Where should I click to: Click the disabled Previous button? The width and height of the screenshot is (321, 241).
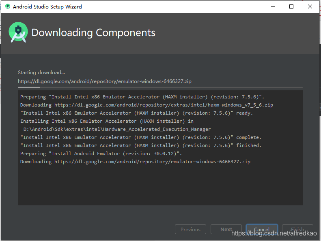(190, 229)
